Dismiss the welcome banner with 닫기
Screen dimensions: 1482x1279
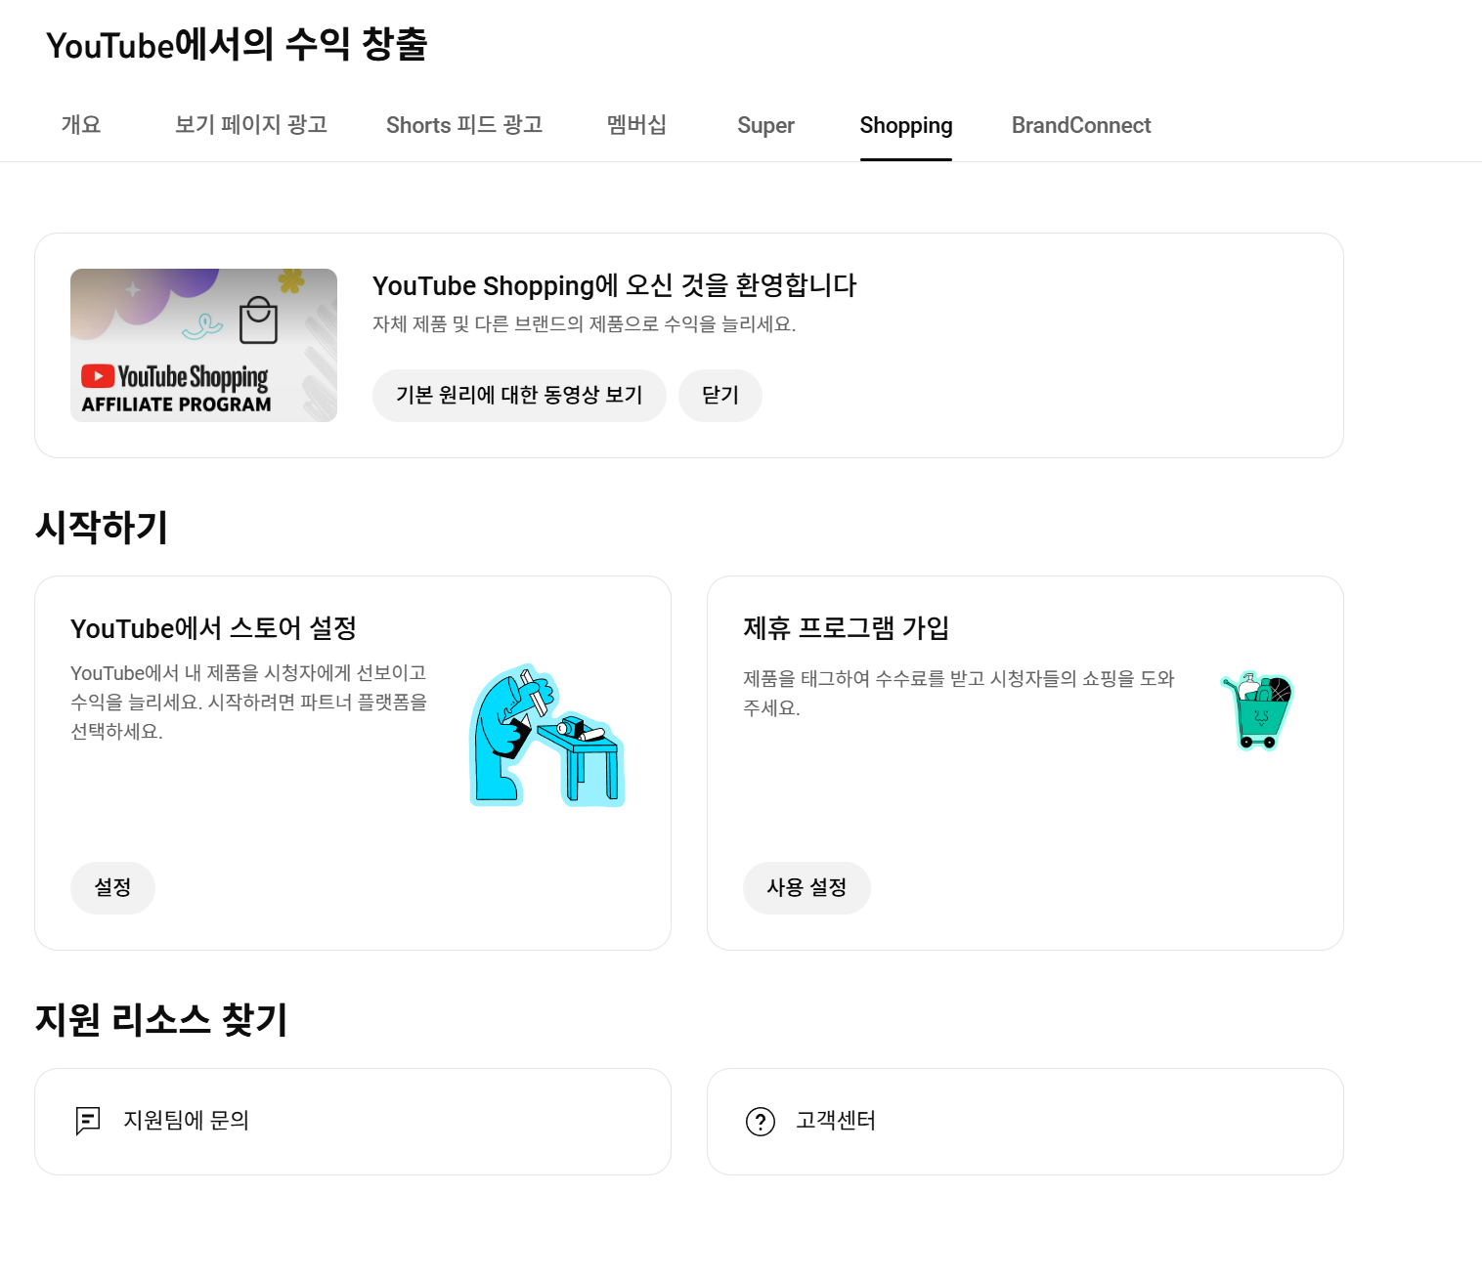coord(720,396)
